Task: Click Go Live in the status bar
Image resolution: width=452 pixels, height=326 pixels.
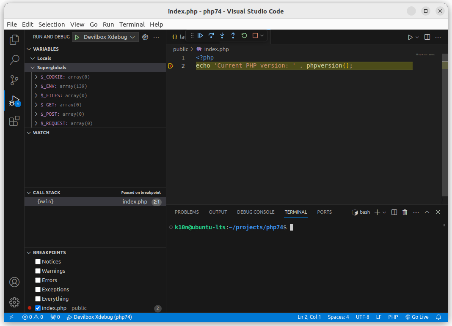Action: tap(417, 317)
